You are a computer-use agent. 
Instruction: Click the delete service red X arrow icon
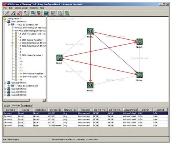point(19,13)
